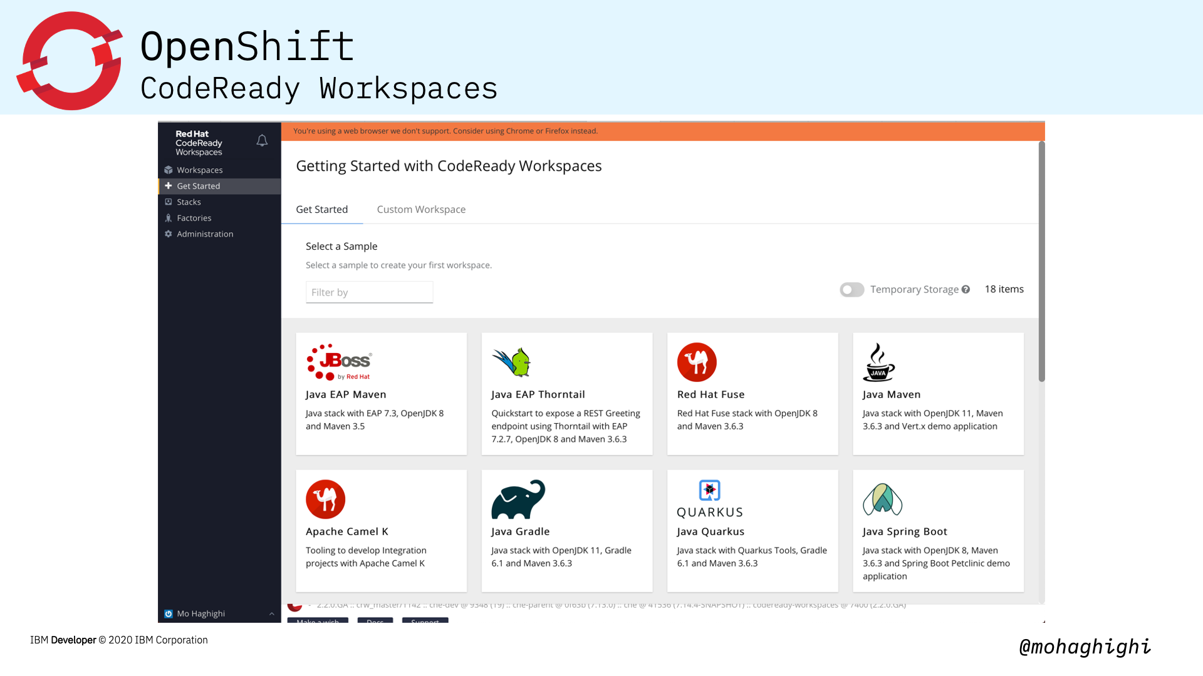Click the Mo Haghighi username label
The image size is (1203, 676).
click(x=200, y=613)
